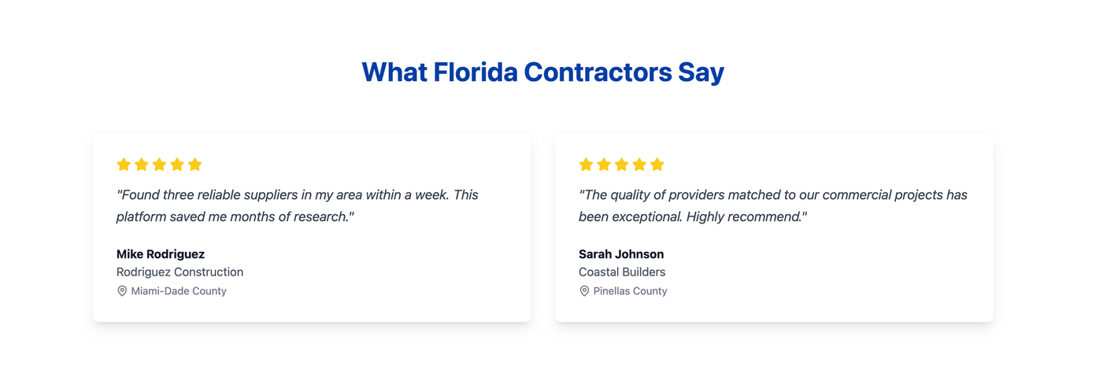Click the Pinellas County location label
The width and height of the screenshot is (1118, 381).
(630, 291)
